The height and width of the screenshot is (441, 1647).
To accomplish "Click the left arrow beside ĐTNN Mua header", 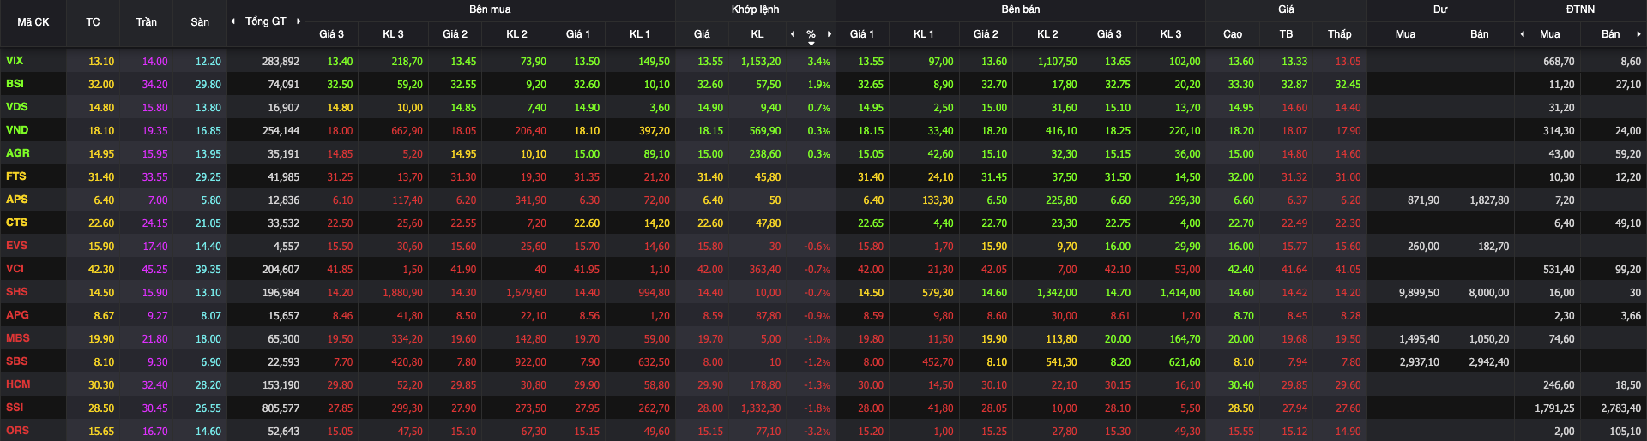I will pyautogui.click(x=1523, y=34).
